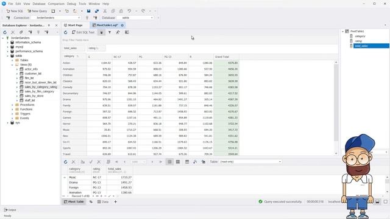Switch to the Pivot Table view tab

[74, 202]
